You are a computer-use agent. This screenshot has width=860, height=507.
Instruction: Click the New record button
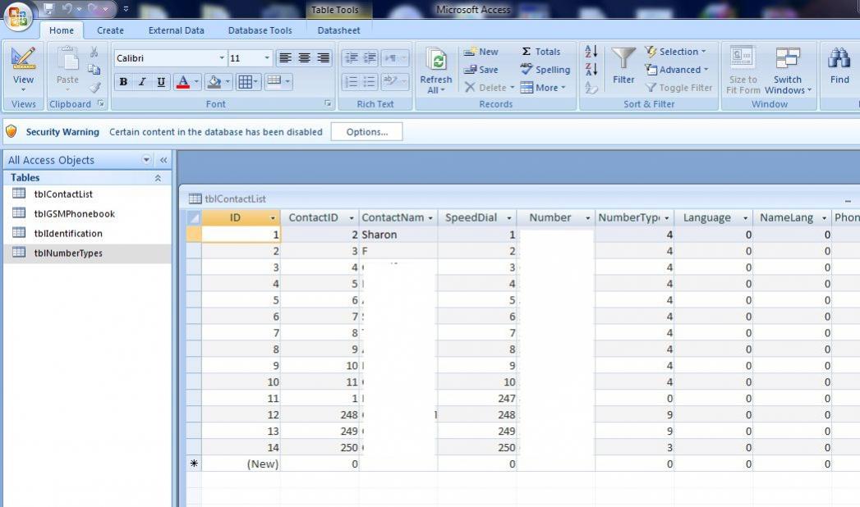click(x=481, y=52)
